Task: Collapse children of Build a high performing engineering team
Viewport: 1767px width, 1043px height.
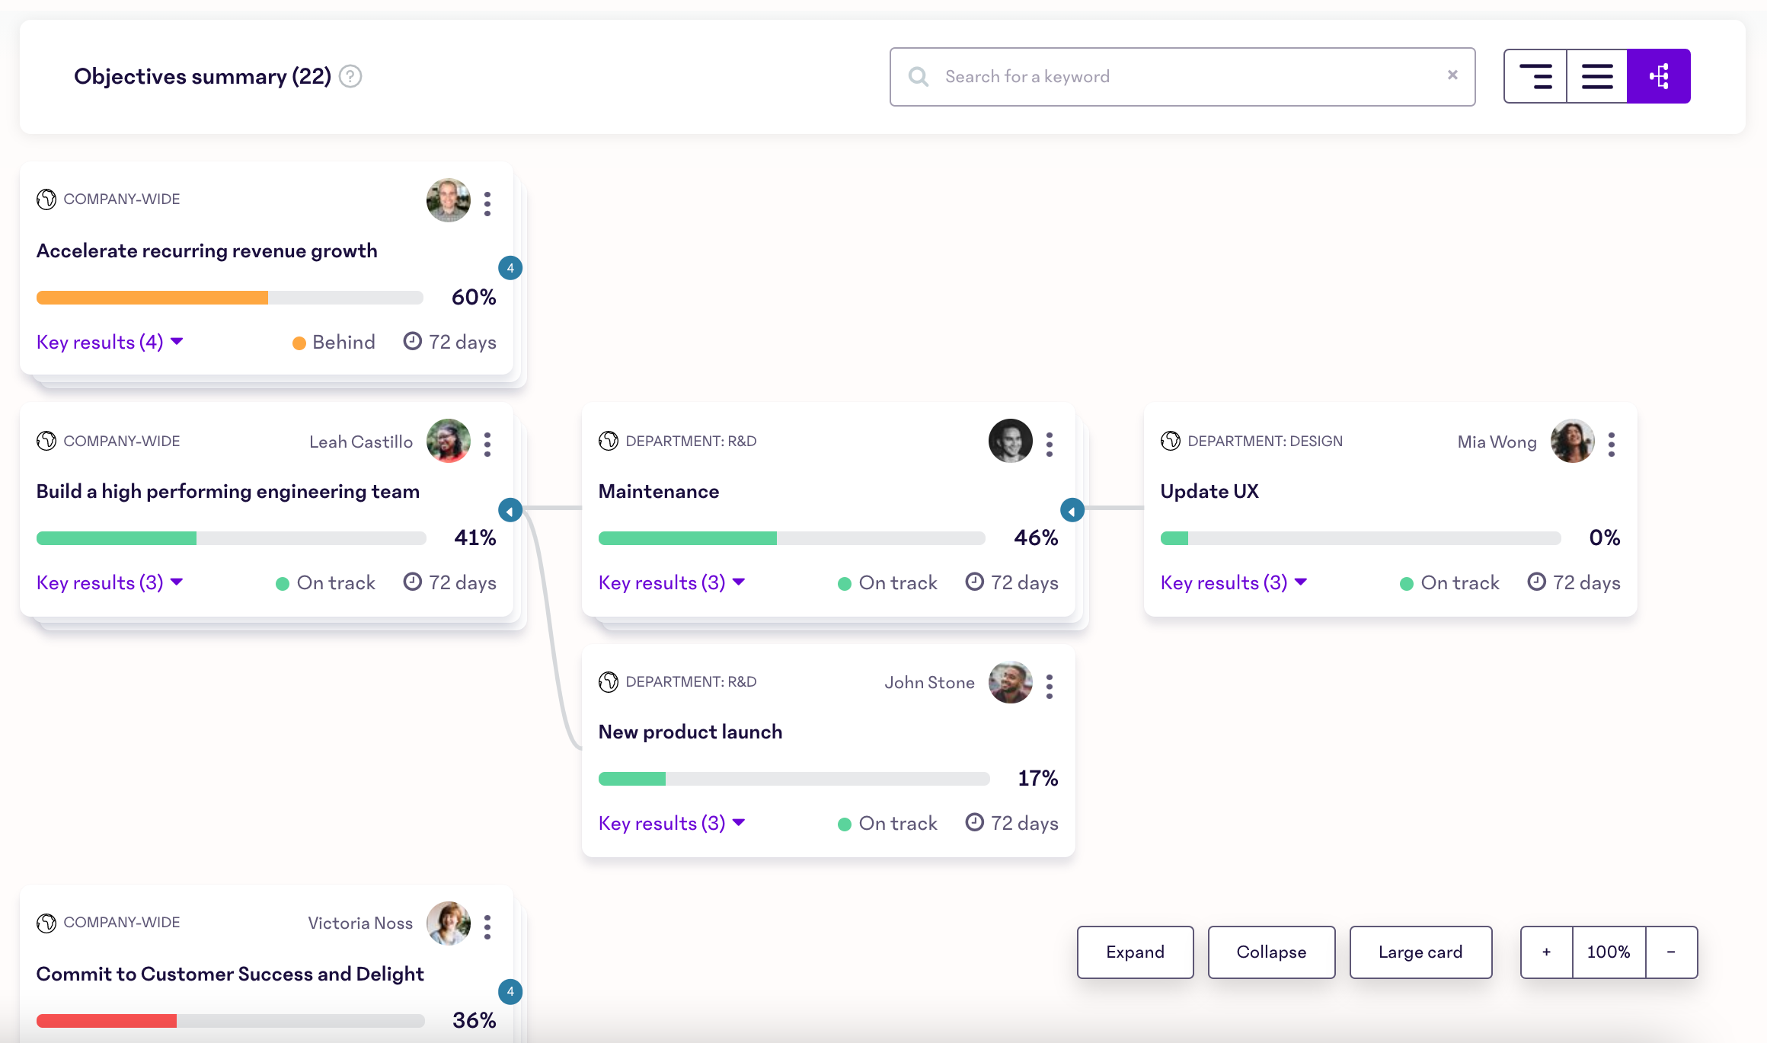Action: pos(510,510)
